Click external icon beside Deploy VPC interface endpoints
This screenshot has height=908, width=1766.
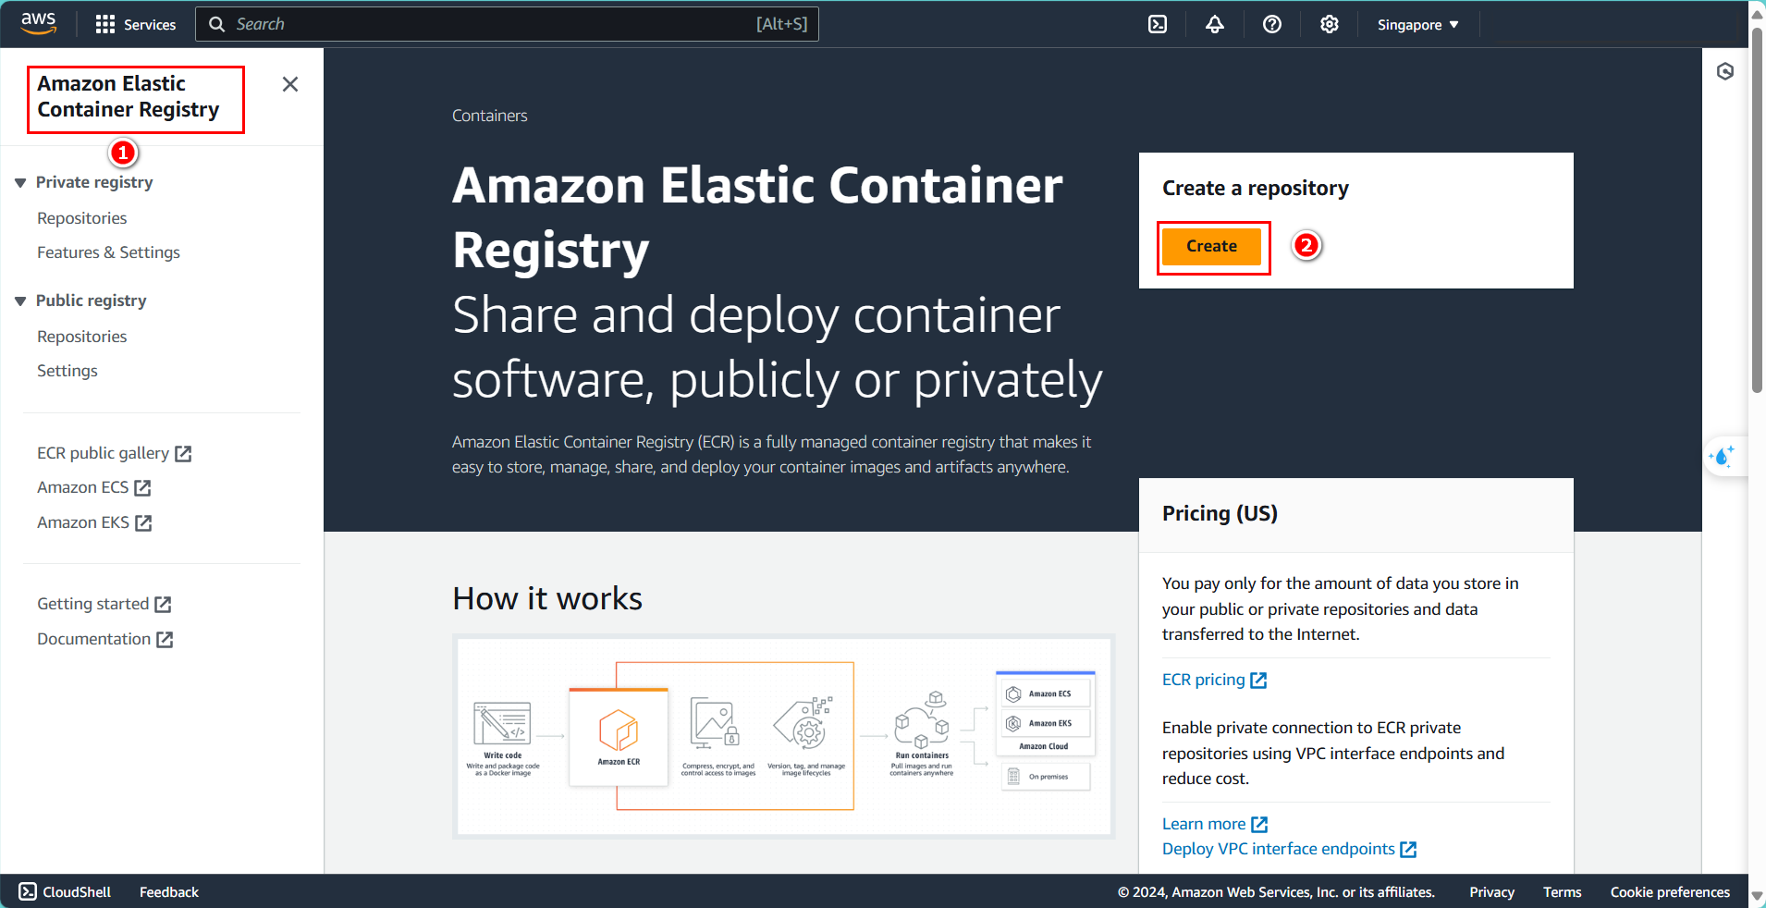point(1408,849)
